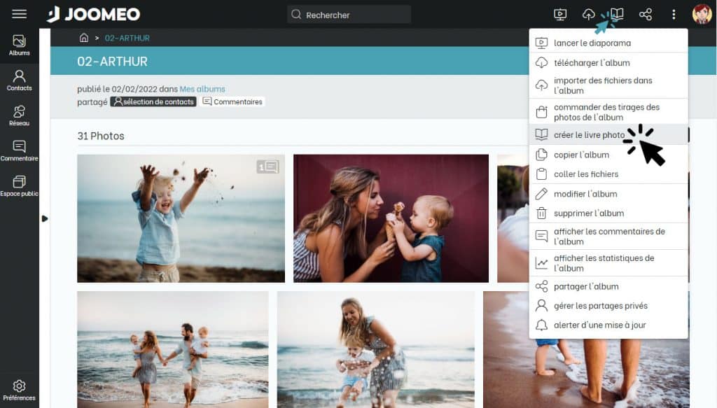Choose partager l'album
Screen dimensions: 717x408
608,286
